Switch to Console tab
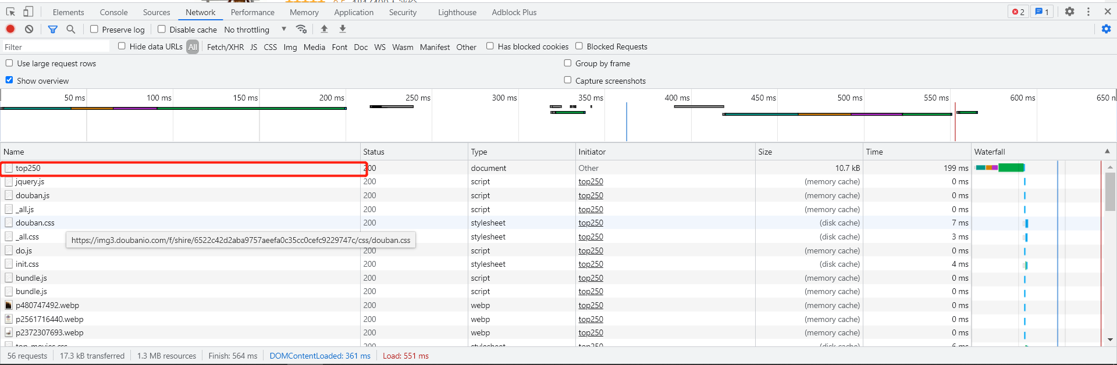1117x365 pixels. coord(113,12)
